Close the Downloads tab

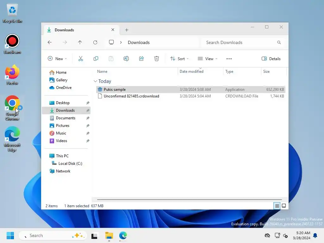113,30
